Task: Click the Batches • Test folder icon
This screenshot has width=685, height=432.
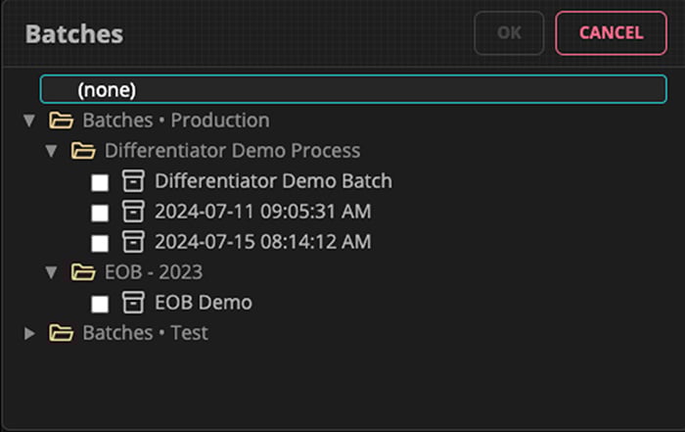Action: (x=62, y=333)
